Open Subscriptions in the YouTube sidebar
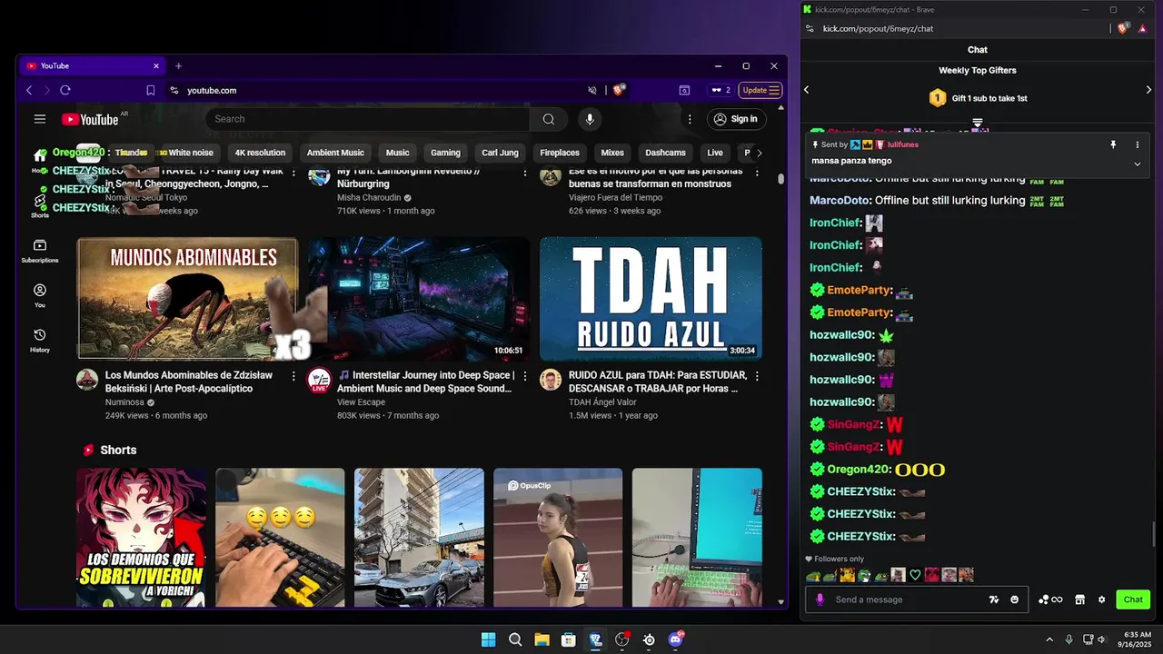The width and height of the screenshot is (1163, 654). [40, 252]
